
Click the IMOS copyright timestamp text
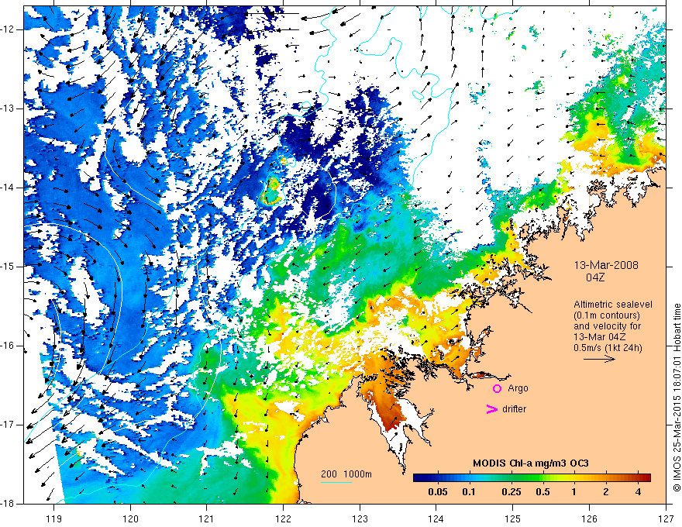(677, 398)
